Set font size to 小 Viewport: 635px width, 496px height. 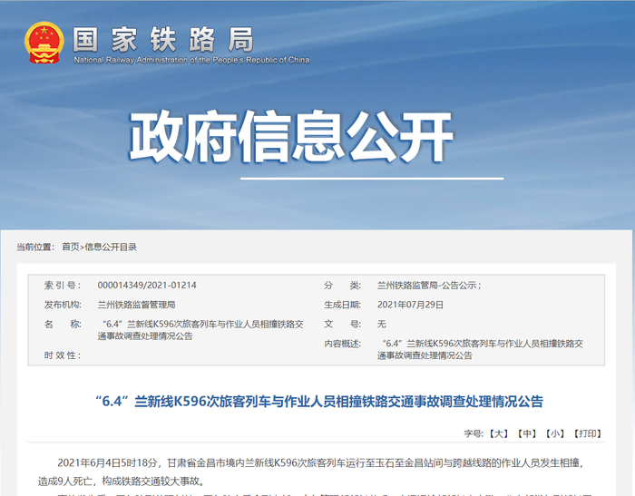coord(555,433)
